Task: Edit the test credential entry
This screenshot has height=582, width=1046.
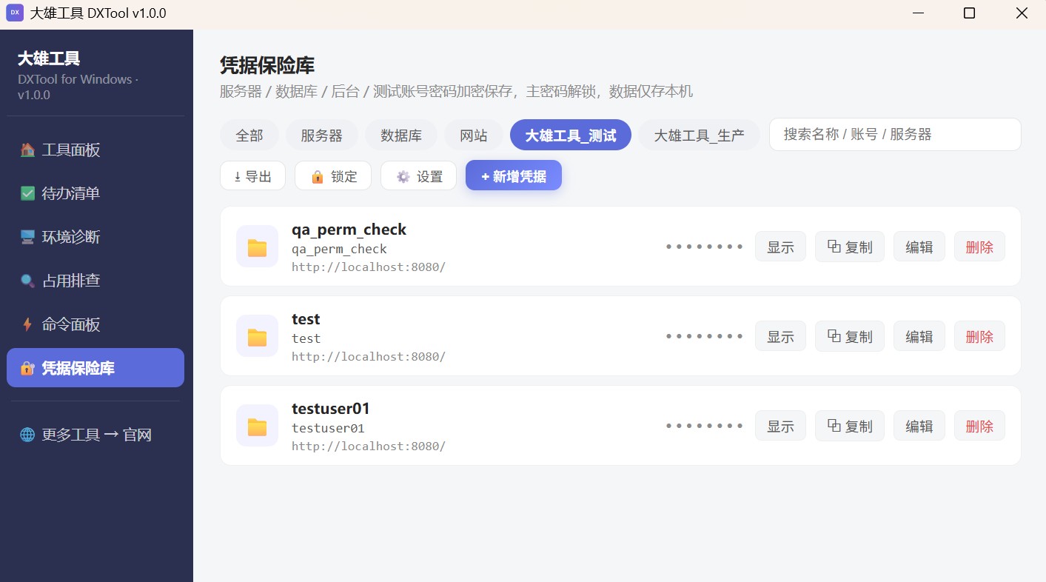Action: pyautogui.click(x=919, y=336)
